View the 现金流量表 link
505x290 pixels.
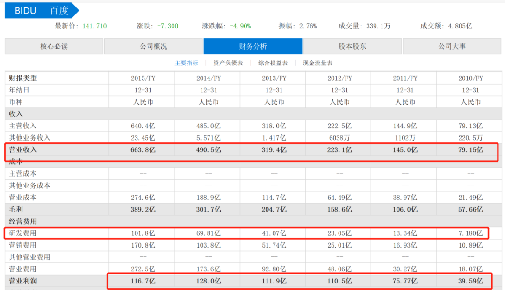[x=317, y=63]
